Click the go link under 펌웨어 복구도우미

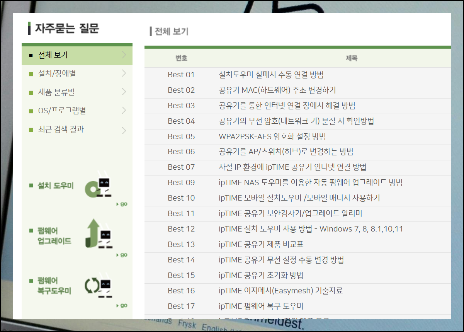[x=122, y=305]
